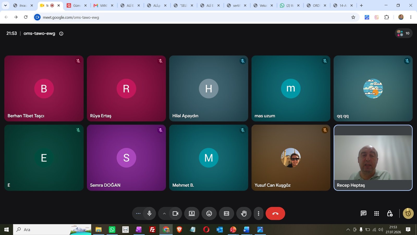The height and width of the screenshot is (235, 417).
Task: Toggle the camera in Meet controls
Action: click(x=176, y=214)
